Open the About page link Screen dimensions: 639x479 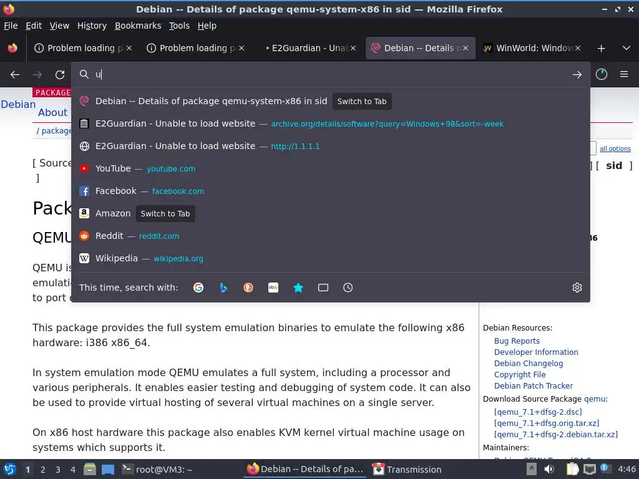[x=52, y=113]
